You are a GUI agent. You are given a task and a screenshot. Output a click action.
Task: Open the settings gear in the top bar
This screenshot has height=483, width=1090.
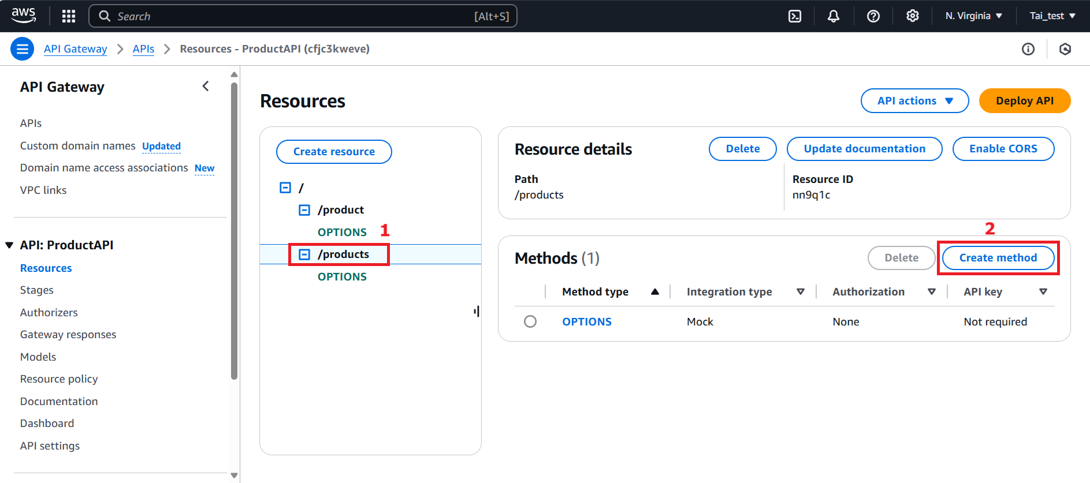(913, 16)
